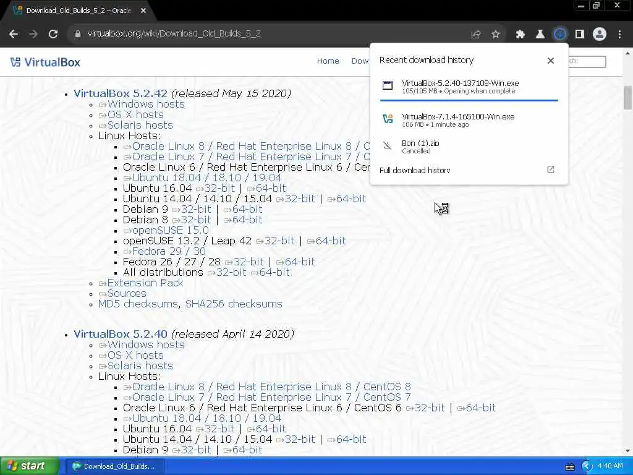Click the keyboard icon in system tray

569,467
